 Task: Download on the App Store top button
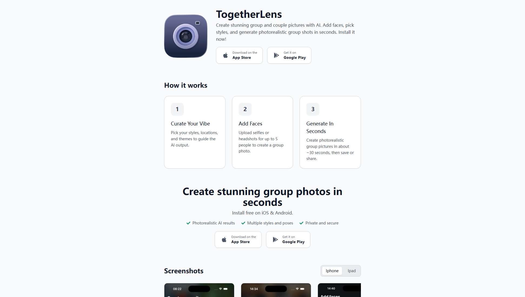239,55
